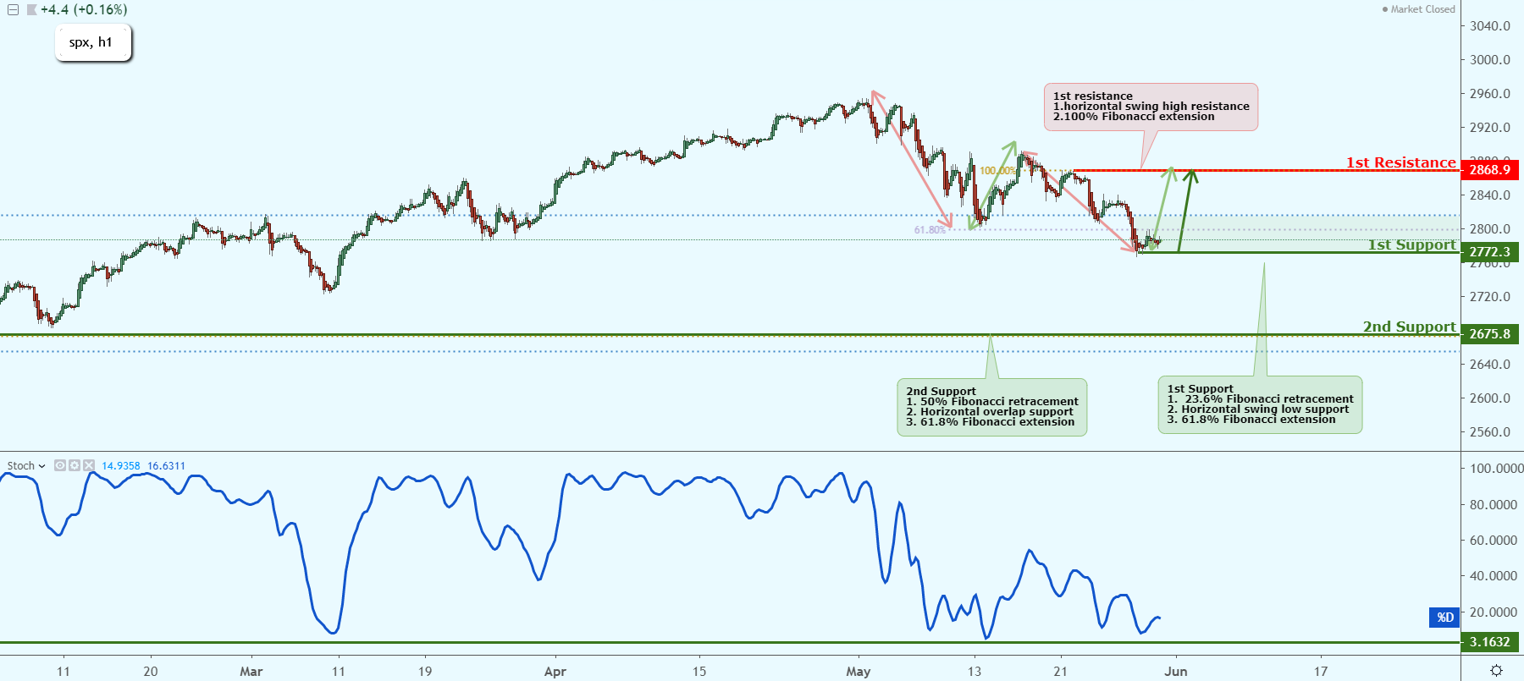
Task: Click the 60.0000 stochastic axis value
Action: 1494,541
